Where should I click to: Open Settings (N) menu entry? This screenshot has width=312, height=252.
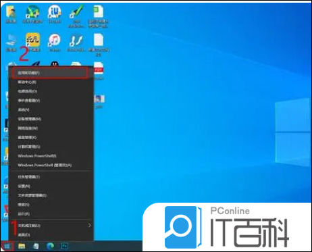point(51,186)
